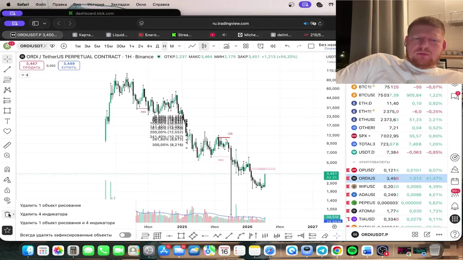
Task: Open the economic calendar panel
Action: 455,182
